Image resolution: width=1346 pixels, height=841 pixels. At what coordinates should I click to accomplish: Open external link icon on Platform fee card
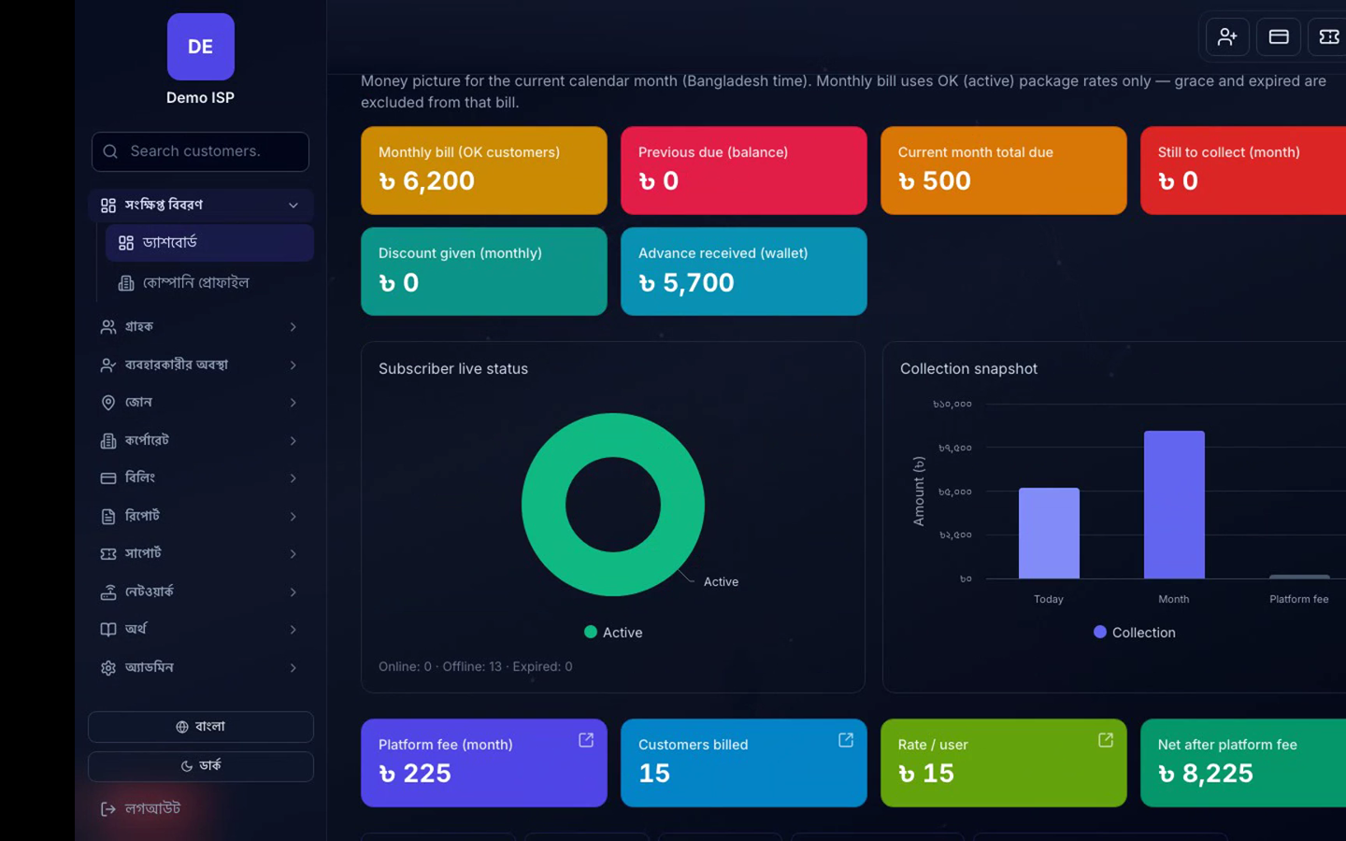[x=586, y=740]
